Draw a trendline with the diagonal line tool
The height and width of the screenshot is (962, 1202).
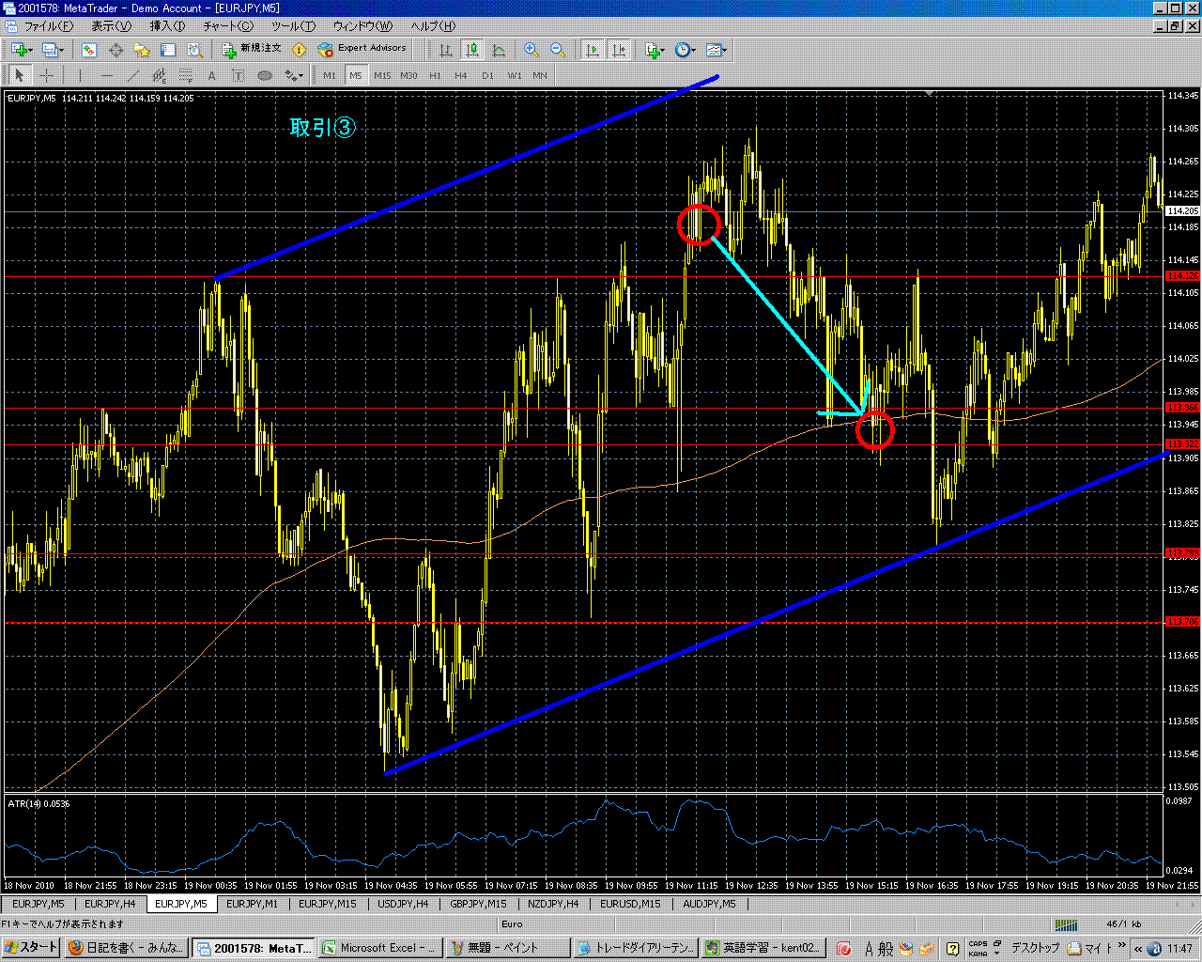tap(133, 76)
